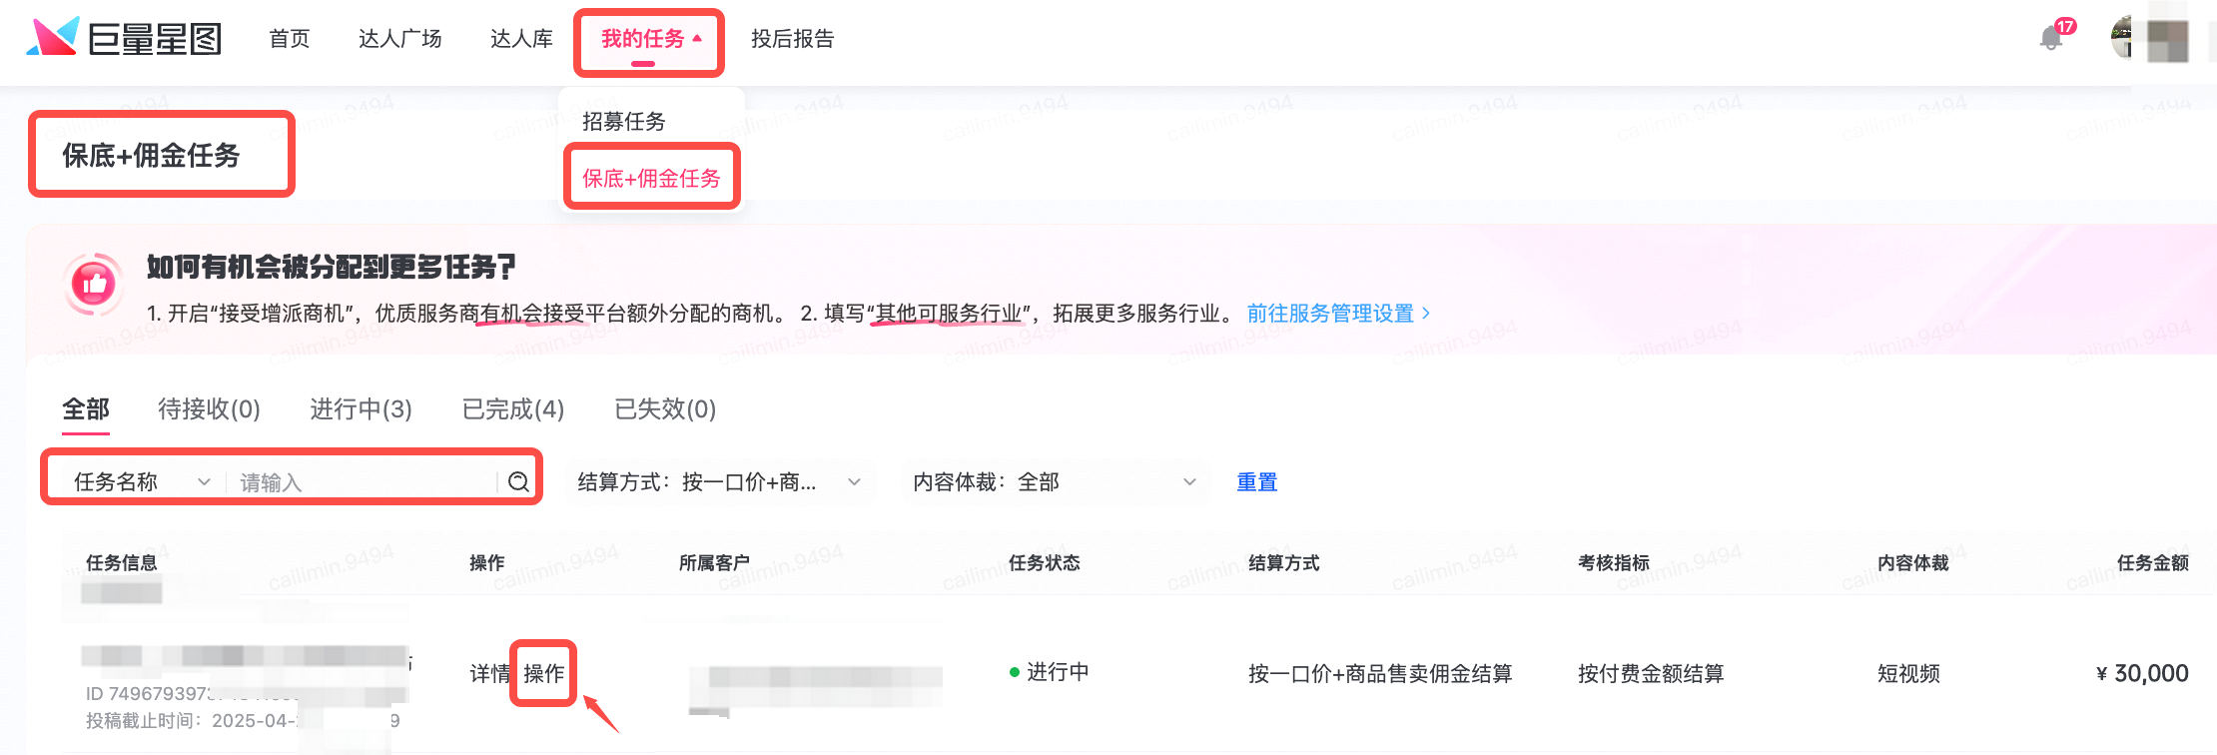Click the search magnifier icon
This screenshot has height=755, width=2217.
point(518,482)
